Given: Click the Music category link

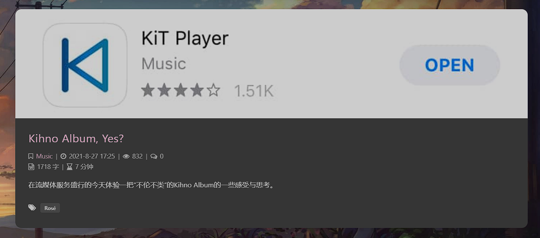Looking at the screenshot, I should (x=44, y=156).
